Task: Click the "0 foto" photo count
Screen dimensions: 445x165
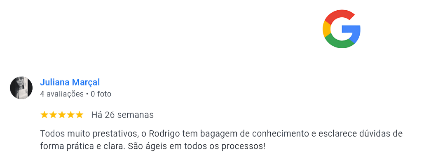Action: pyautogui.click(x=101, y=94)
